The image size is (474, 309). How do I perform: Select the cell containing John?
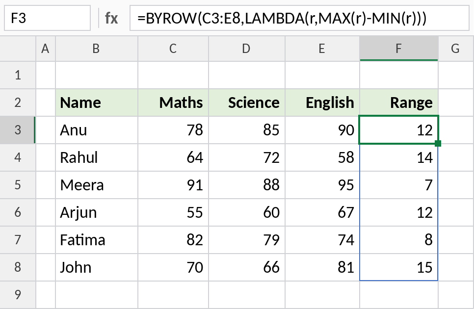(x=97, y=267)
